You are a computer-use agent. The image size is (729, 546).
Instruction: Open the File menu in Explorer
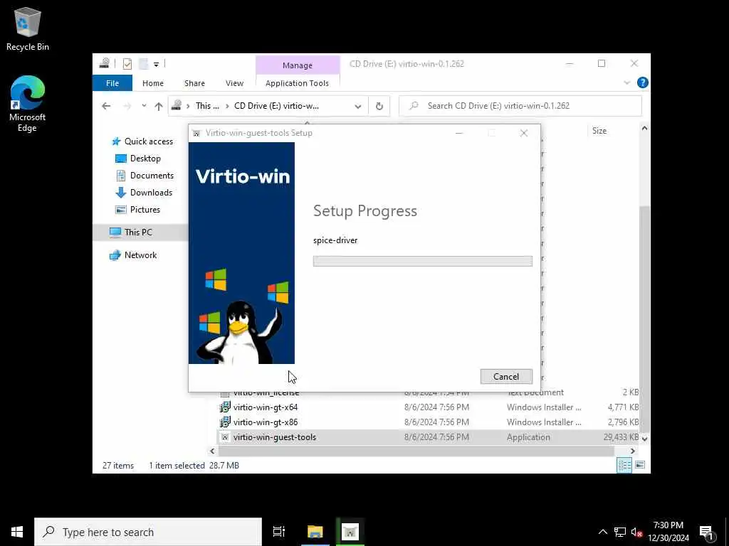(x=112, y=83)
